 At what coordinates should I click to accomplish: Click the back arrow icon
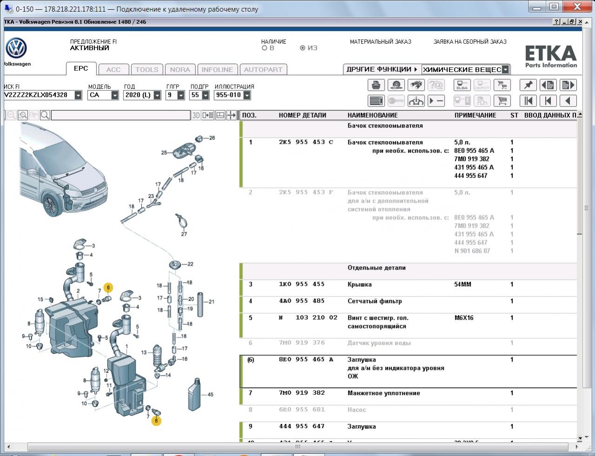tap(568, 101)
